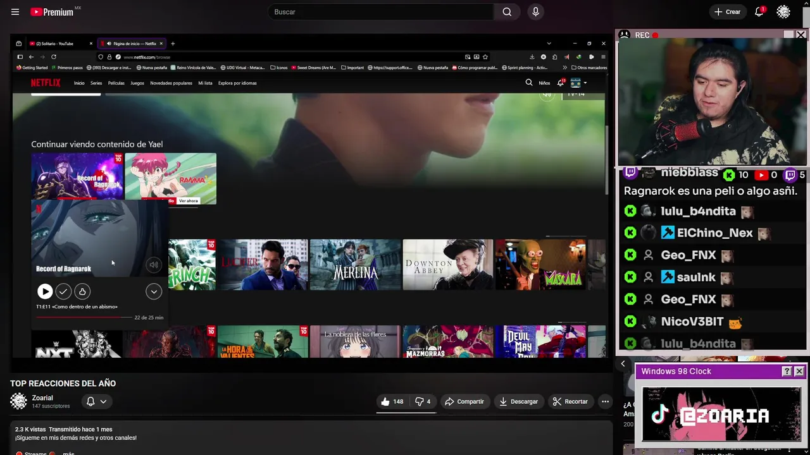The height and width of the screenshot is (455, 810).
Task: Close the REC webcam overlay window
Action: (x=801, y=35)
